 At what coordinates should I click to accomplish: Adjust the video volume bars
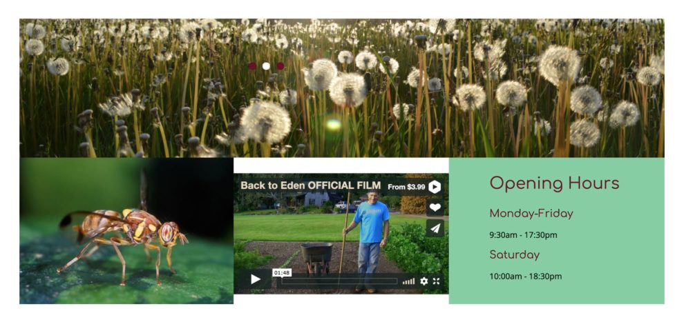(x=409, y=281)
